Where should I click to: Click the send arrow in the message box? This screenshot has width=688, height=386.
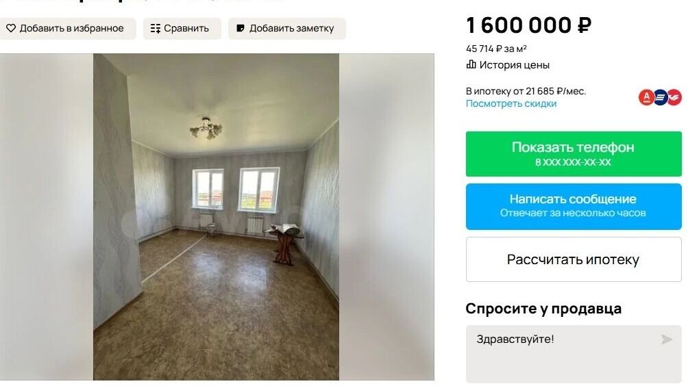[x=667, y=339]
